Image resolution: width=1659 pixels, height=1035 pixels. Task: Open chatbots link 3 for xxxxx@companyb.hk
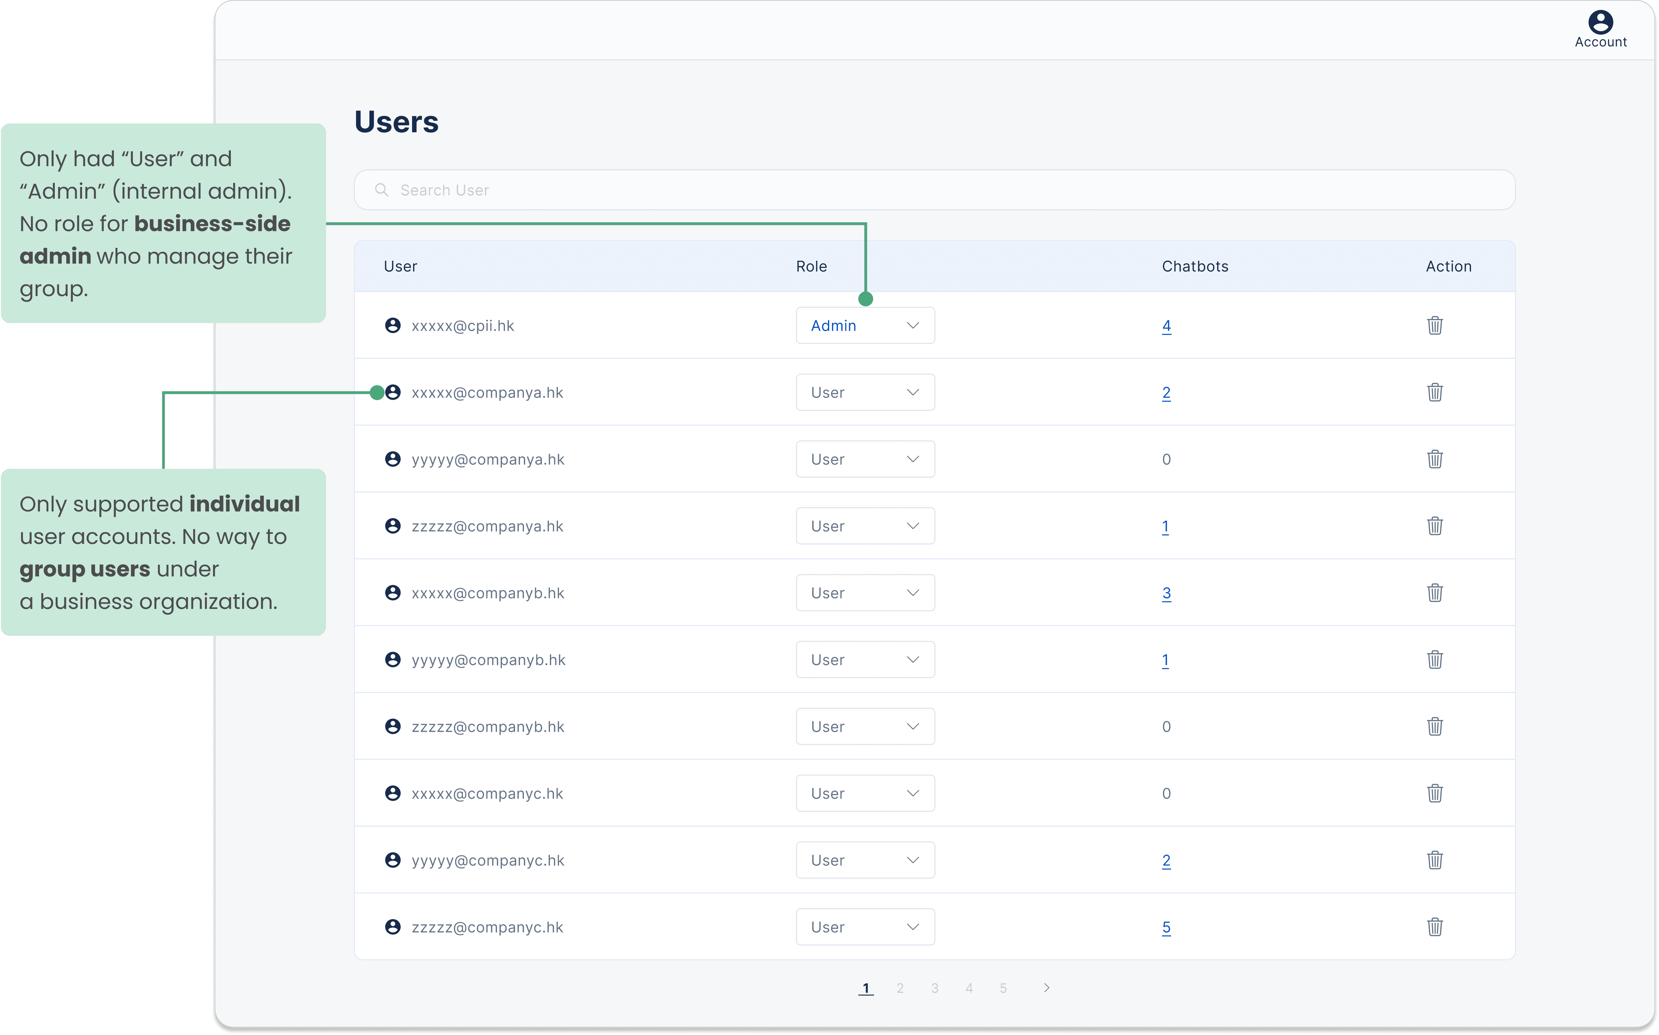(1166, 593)
